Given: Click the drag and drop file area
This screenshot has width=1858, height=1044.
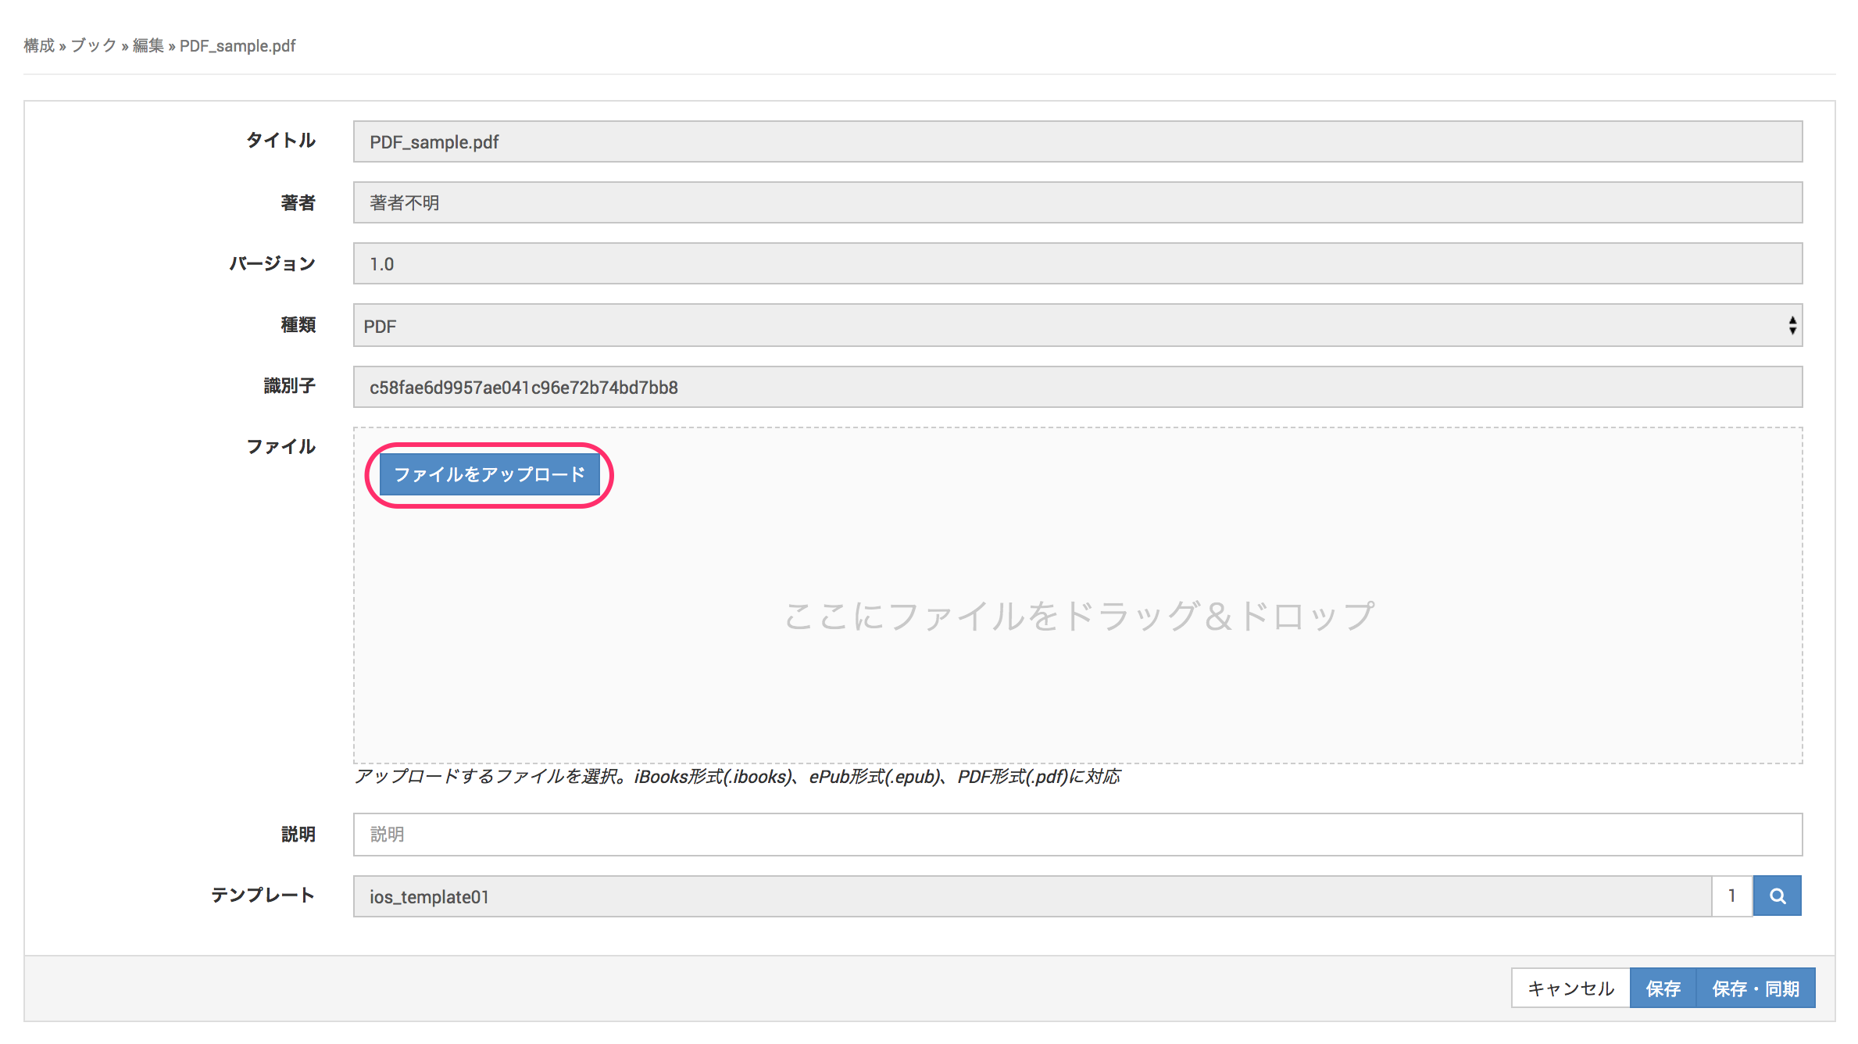Looking at the screenshot, I should tap(1078, 617).
